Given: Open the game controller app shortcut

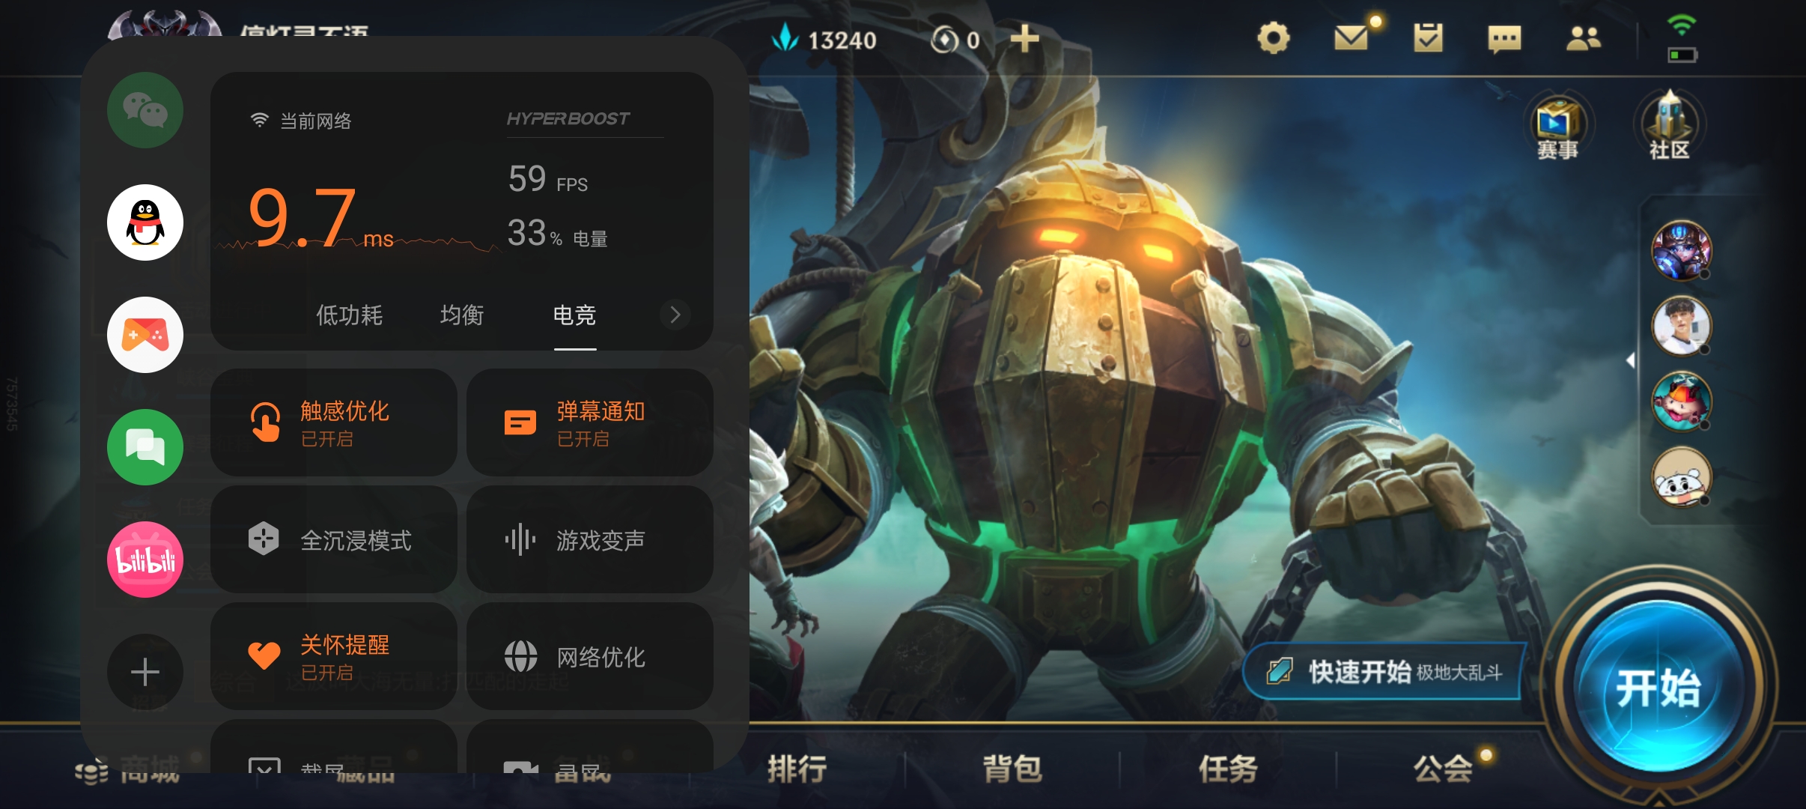Looking at the screenshot, I should pos(145,335).
